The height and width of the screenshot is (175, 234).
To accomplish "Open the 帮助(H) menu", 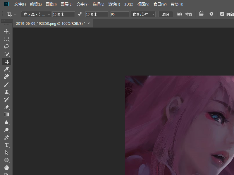I will click(x=177, y=4).
